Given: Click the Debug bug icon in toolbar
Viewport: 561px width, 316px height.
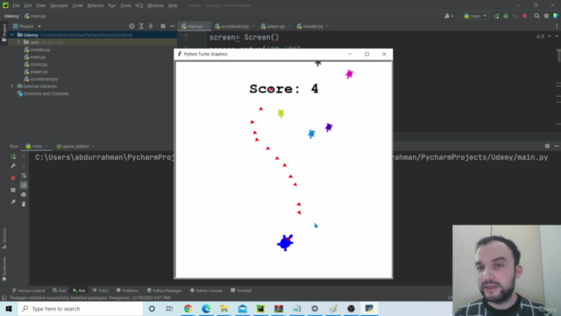Looking at the screenshot, I should pyautogui.click(x=506, y=16).
